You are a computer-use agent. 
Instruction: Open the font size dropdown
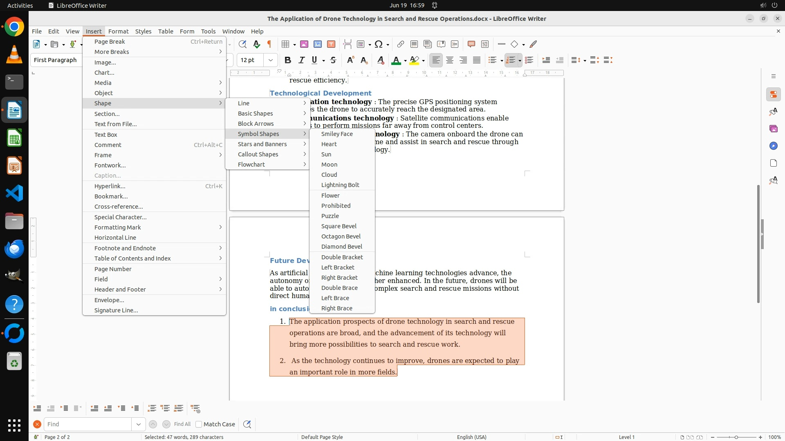[x=270, y=60]
